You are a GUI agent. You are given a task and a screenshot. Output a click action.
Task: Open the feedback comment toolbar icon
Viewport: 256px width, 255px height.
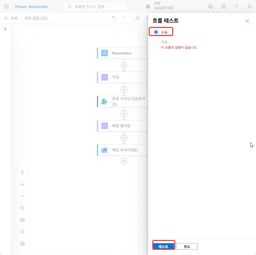(x=138, y=18)
